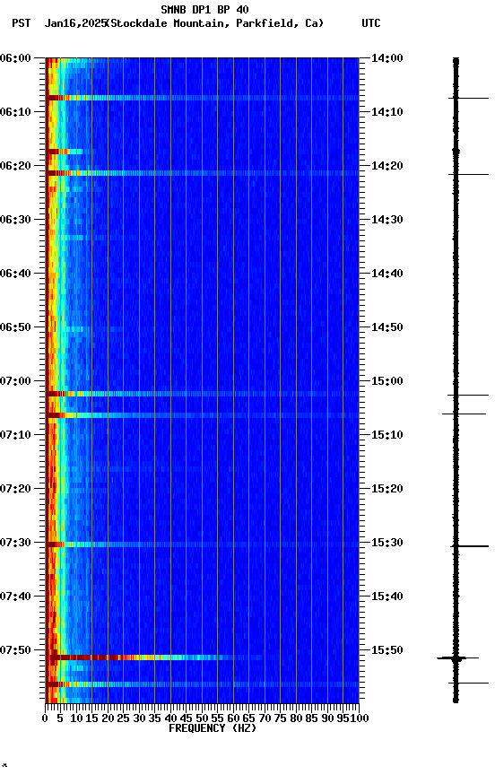Click the 07:40 PST time label
This screenshot has width=495, height=775.
click(x=15, y=596)
